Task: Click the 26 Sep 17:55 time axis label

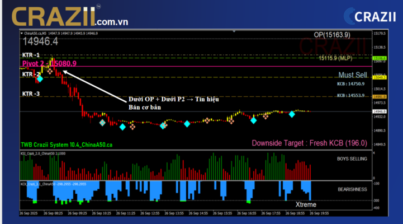Action: (x=271, y=213)
